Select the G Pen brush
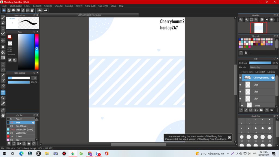 point(21,136)
